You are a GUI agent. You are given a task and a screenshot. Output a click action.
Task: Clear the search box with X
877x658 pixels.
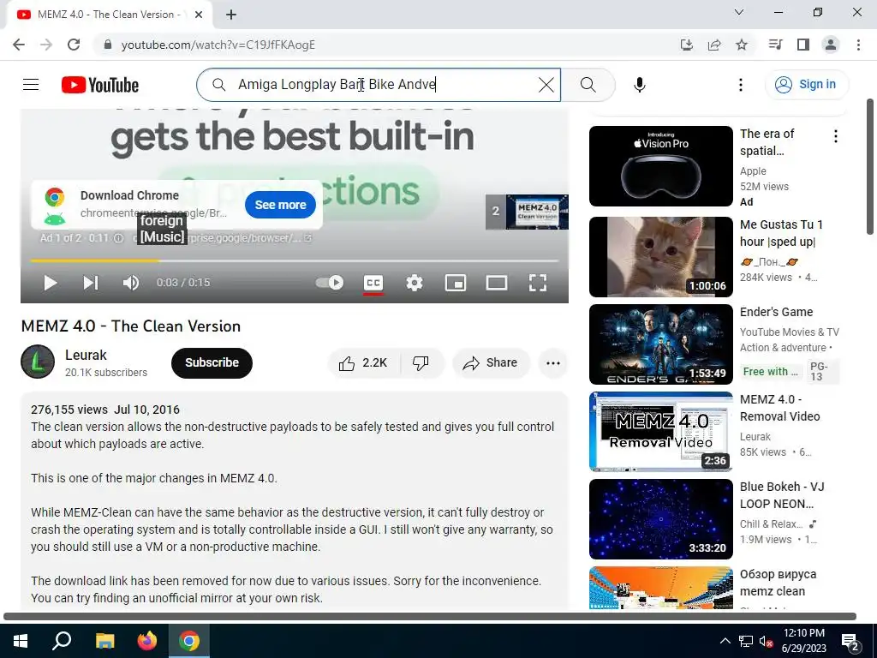pos(546,85)
